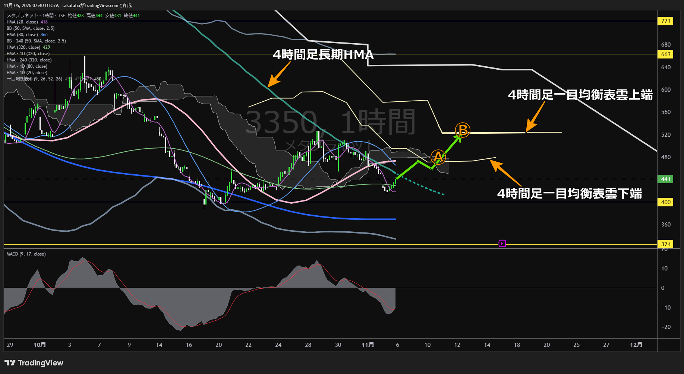Screen dimensions: 684x374
Task: Click date 16 on the time axis
Action: coord(189,345)
